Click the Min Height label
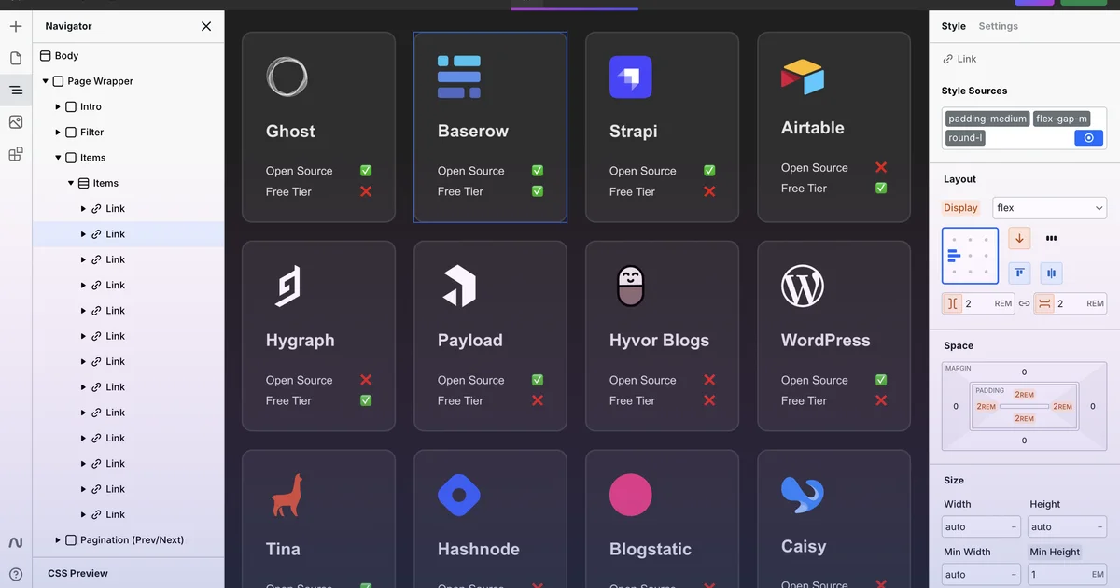The width and height of the screenshot is (1120, 588). point(1055,552)
